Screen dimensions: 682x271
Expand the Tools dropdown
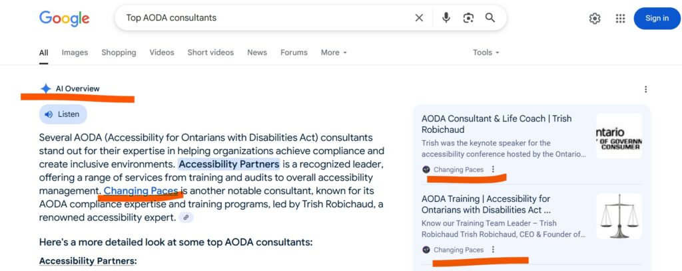pyautogui.click(x=486, y=52)
